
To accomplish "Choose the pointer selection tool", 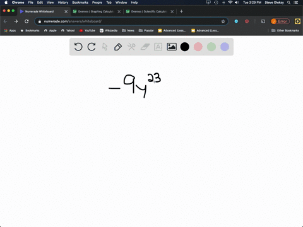I will click(105, 47).
